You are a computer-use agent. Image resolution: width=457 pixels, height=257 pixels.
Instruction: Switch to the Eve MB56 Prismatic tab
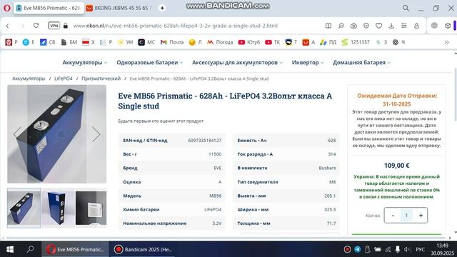tap(49, 8)
